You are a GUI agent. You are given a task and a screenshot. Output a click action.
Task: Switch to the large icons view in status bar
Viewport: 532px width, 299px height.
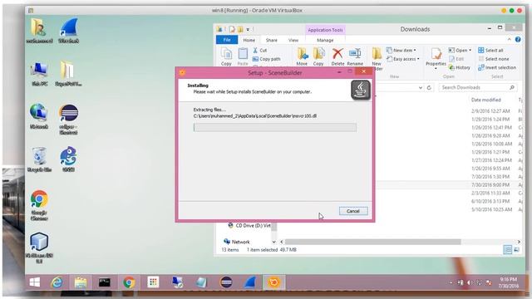point(516,250)
